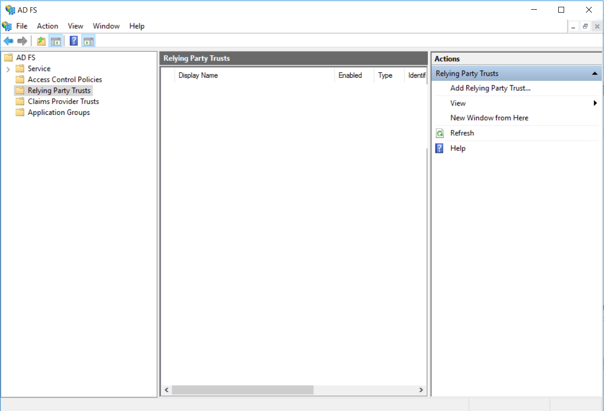604x411 pixels.
Task: Select Access Control Policies tree item
Action: [65, 79]
